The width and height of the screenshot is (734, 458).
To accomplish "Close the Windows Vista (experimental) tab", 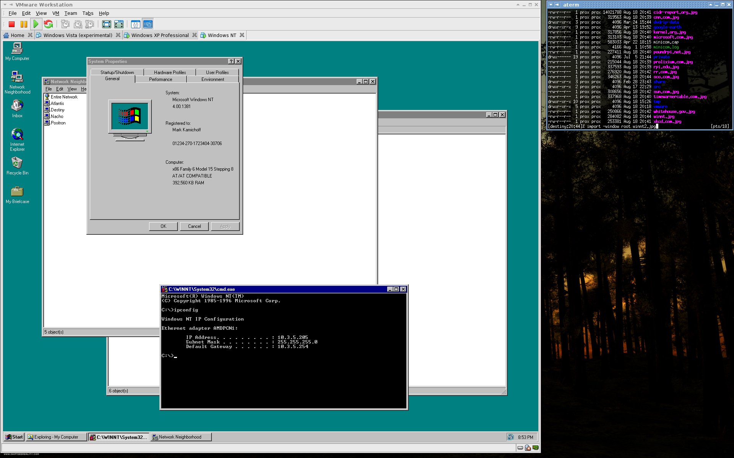I will coord(118,35).
